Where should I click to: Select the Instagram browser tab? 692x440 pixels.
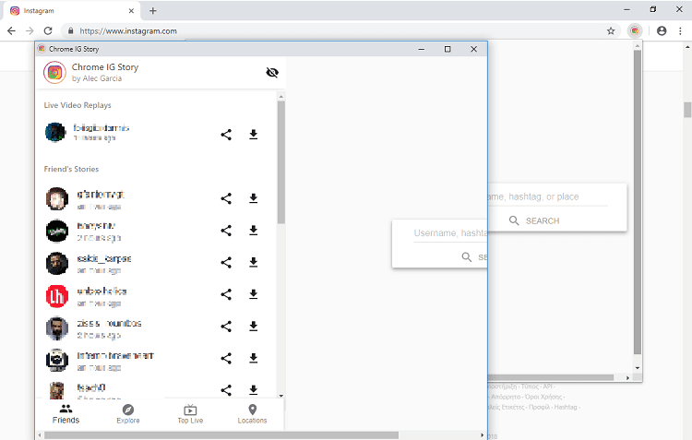[x=71, y=10]
